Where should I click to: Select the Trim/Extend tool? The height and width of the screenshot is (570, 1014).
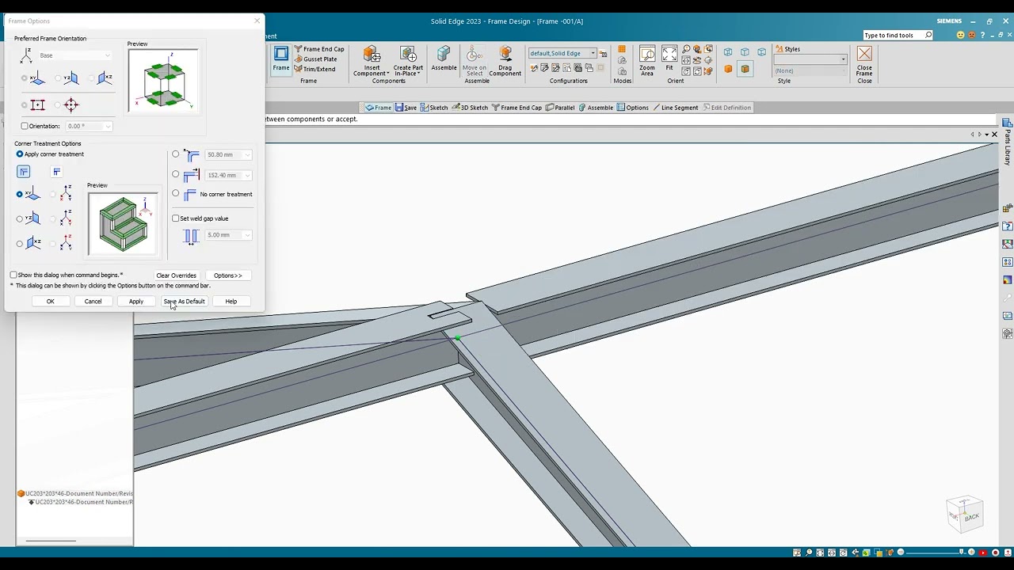tap(314, 69)
